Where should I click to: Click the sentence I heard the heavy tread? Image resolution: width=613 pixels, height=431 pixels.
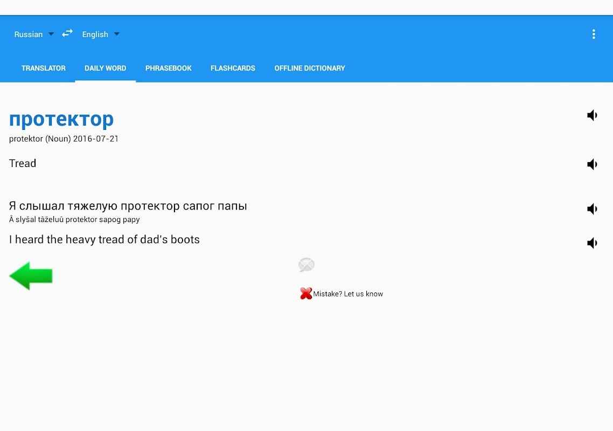[x=105, y=240]
